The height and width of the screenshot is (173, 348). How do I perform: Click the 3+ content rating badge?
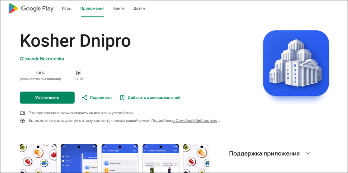79,73
